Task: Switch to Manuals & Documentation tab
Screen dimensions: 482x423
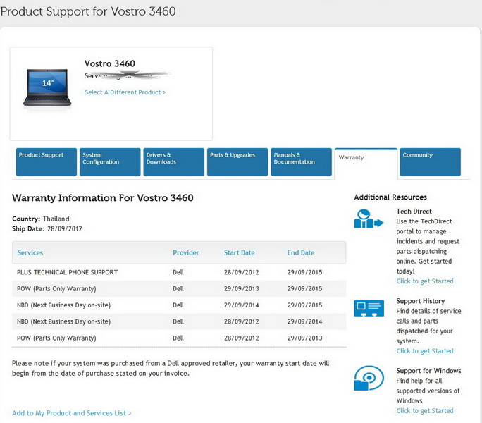Action: pos(302,162)
